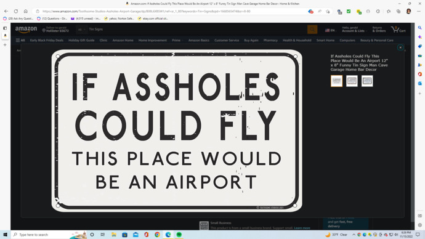Open the Windows Start button
Viewport: 425px width, 239px height.
(5, 235)
